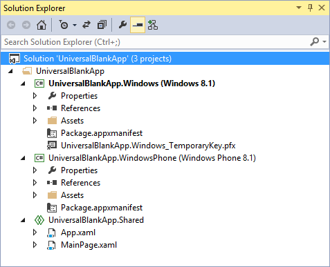The image size is (330, 267).
Task: Click the Forward navigation arrow in toolbar
Action: click(x=26, y=25)
